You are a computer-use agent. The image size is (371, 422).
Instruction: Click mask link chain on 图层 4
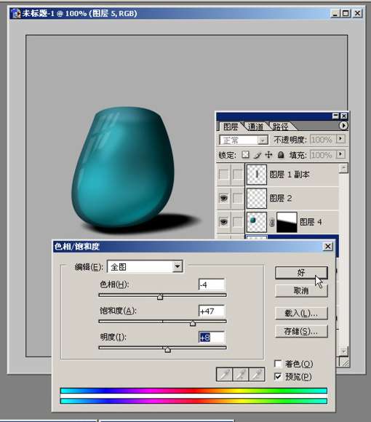pos(272,223)
